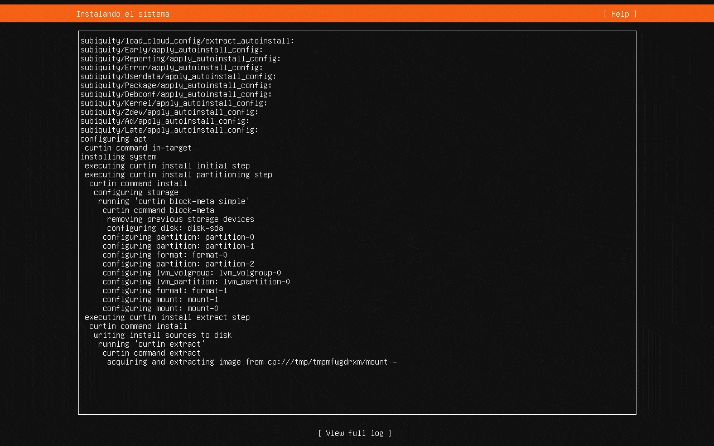Click 'writing install sources to disk'
The image size is (714, 446).
tap(163, 335)
